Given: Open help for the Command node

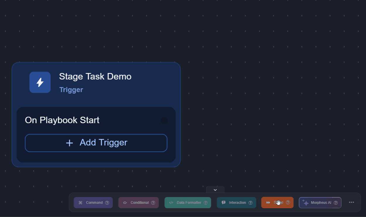Looking at the screenshot, I should coord(107,202).
